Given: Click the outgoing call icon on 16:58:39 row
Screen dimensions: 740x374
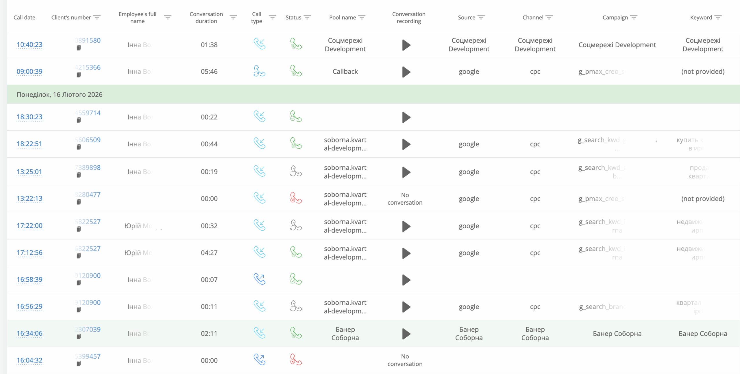Looking at the screenshot, I should click(259, 279).
